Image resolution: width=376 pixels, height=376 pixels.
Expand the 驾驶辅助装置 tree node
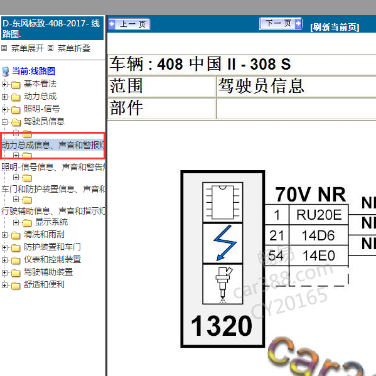point(4,272)
